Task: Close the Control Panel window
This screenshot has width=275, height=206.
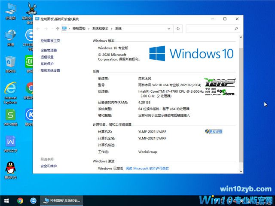Action: click(237, 19)
